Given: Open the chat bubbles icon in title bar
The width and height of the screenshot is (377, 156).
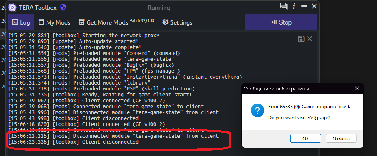Looking at the screenshot, I should point(284,6).
